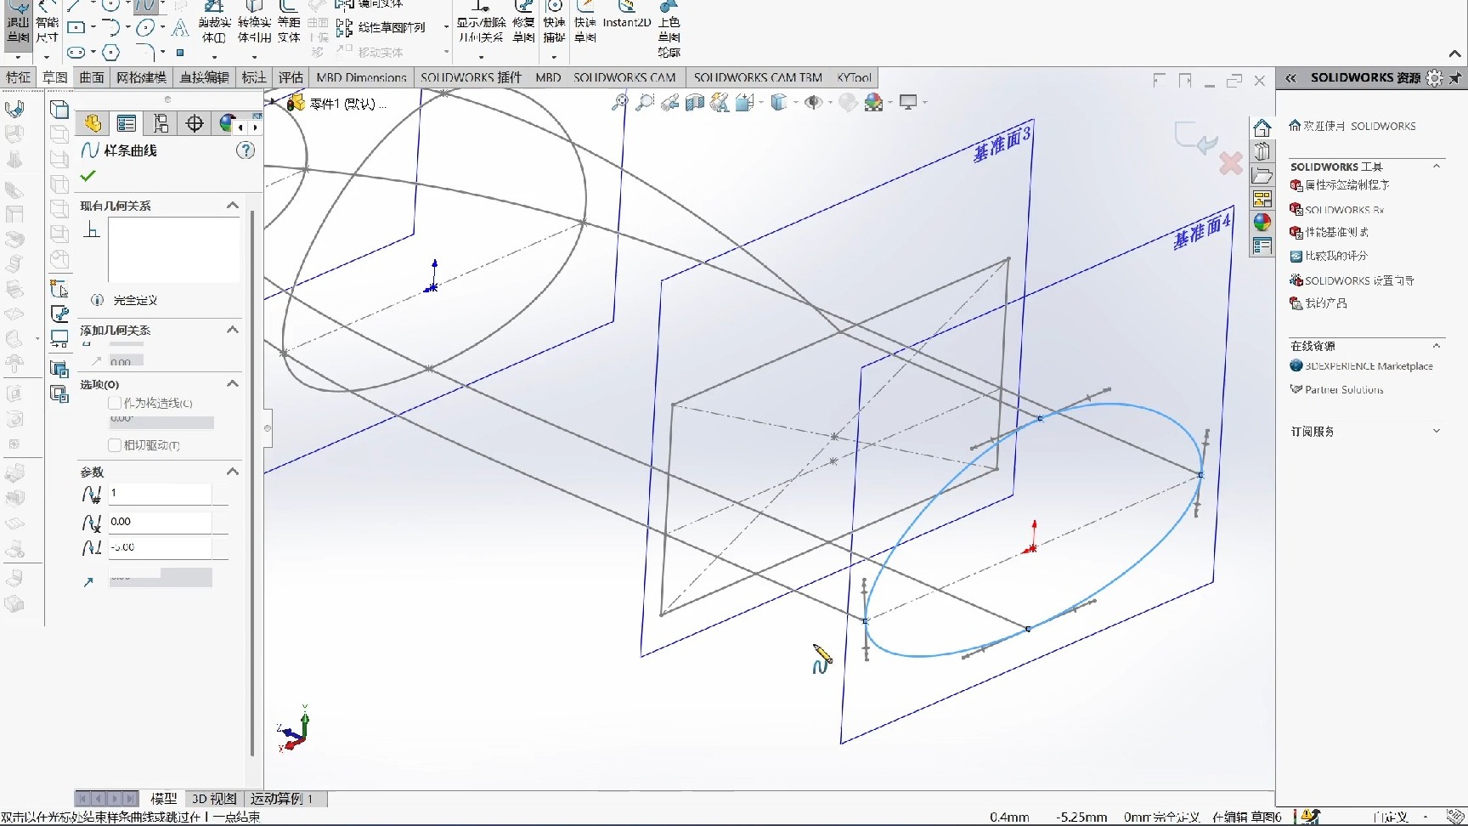
Task: Confirm the spline with the green checkmark
Action: 87,176
